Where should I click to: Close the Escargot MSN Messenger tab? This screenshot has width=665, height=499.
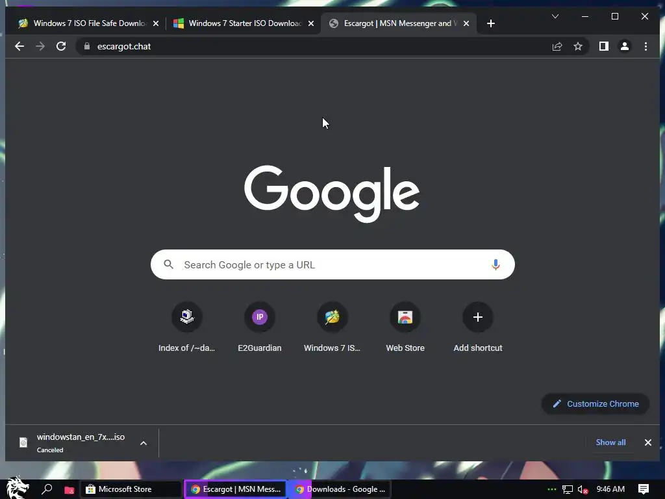tap(466, 23)
